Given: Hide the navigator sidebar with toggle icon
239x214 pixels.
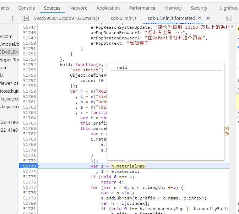Looking at the screenshot, I should click(x=26, y=18).
